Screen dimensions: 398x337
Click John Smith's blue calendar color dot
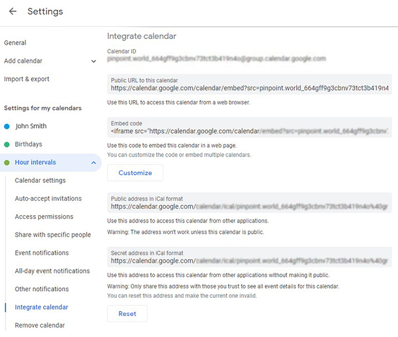coord(7,126)
